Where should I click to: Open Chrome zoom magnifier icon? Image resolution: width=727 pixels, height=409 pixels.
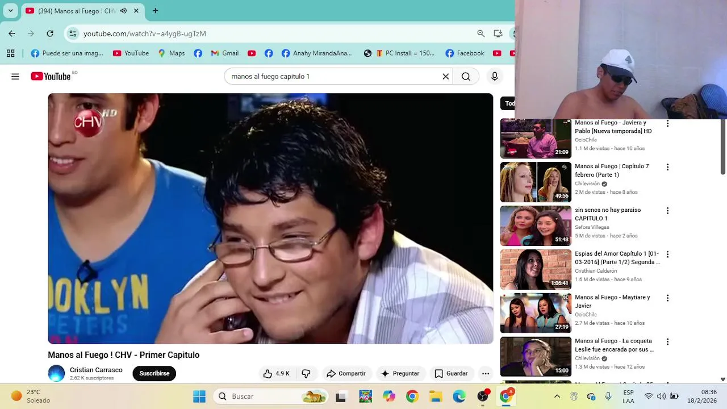(x=481, y=34)
